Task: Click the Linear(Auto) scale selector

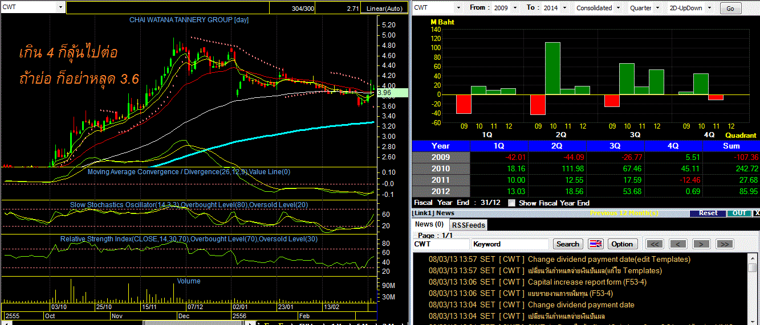Action: click(x=384, y=8)
